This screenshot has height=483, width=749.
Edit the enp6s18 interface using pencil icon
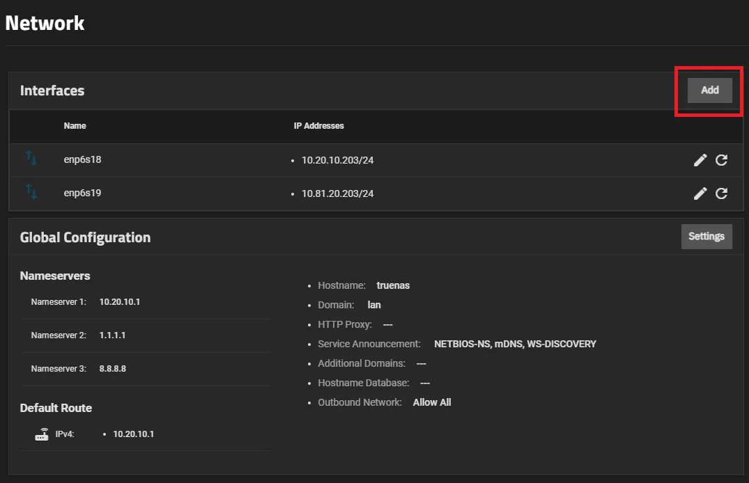[700, 159]
